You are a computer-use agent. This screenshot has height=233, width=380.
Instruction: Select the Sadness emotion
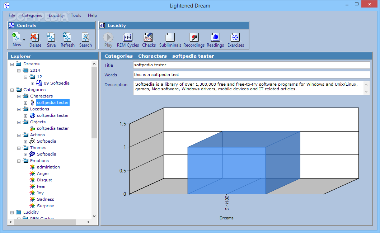coord(46,199)
